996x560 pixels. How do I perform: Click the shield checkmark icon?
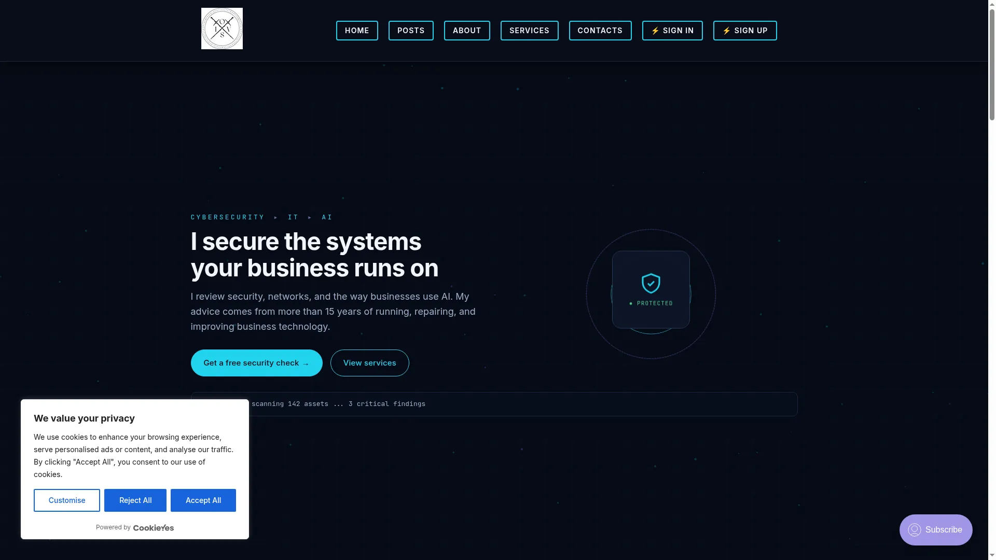tap(651, 283)
